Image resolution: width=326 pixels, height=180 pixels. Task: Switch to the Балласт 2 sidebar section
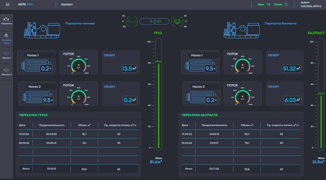(7, 71)
